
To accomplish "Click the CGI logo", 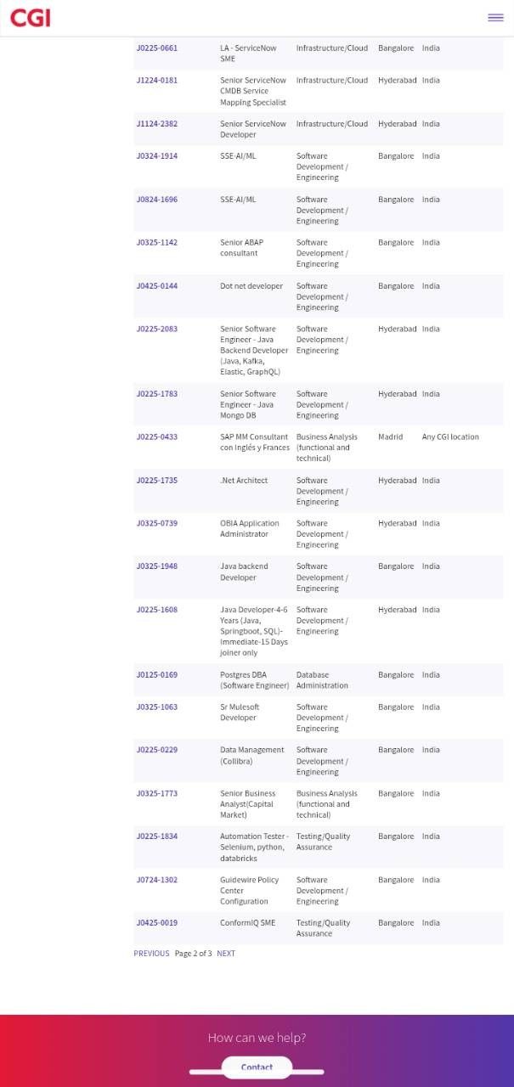I will [x=30, y=17].
